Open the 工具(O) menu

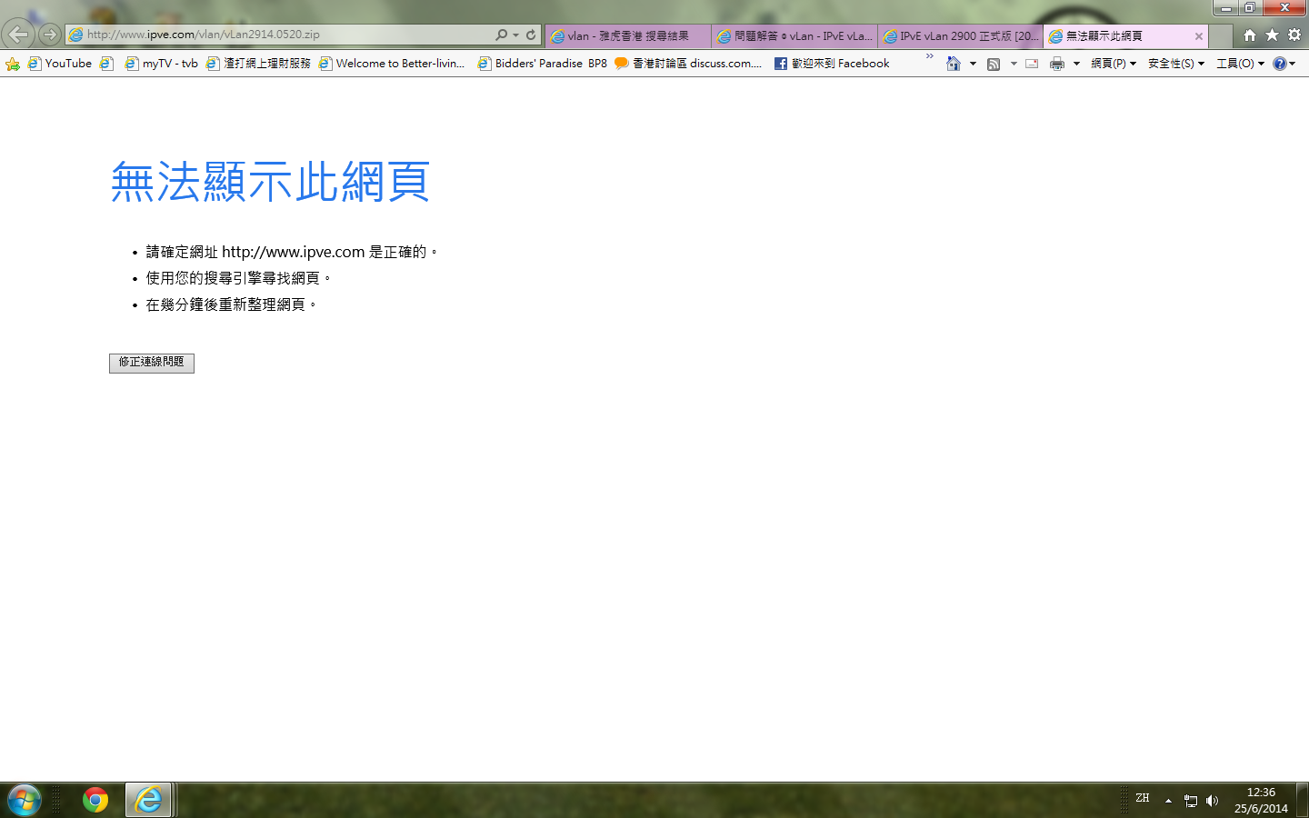pos(1241,64)
